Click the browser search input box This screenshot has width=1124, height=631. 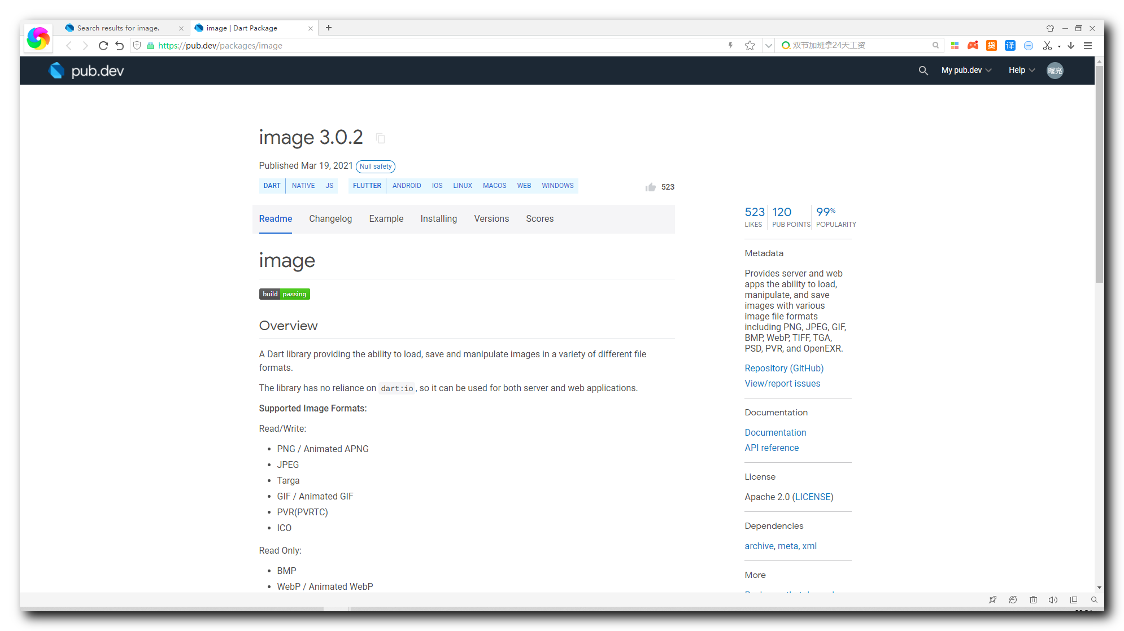pos(860,46)
